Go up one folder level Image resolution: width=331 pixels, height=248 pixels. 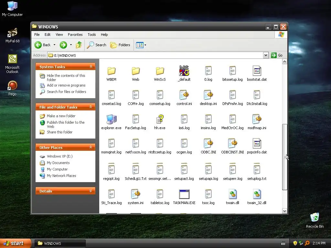pyautogui.click(x=79, y=45)
